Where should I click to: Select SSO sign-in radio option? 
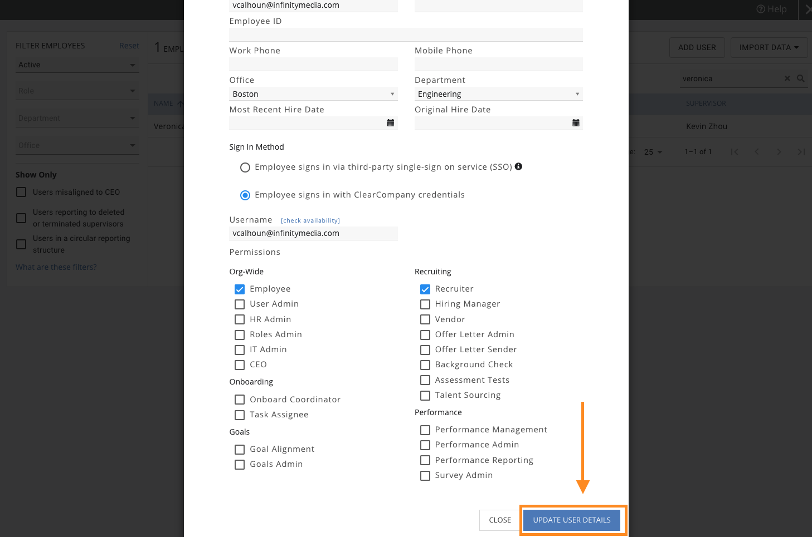(245, 167)
